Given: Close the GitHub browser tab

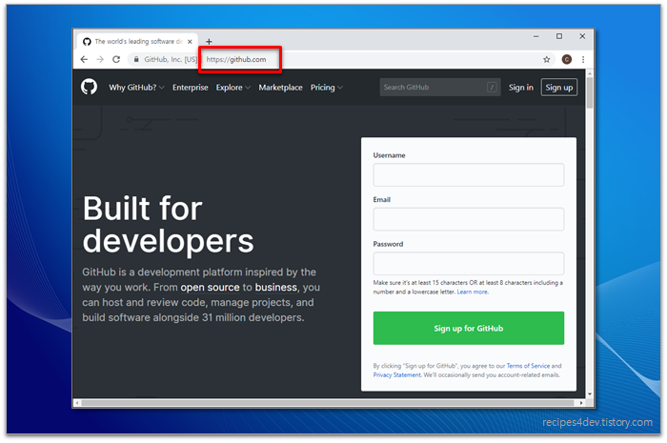Looking at the screenshot, I should pyautogui.click(x=190, y=42).
